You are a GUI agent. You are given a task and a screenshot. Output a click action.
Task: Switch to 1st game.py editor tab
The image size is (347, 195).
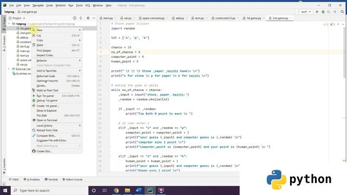[x=254, y=18]
